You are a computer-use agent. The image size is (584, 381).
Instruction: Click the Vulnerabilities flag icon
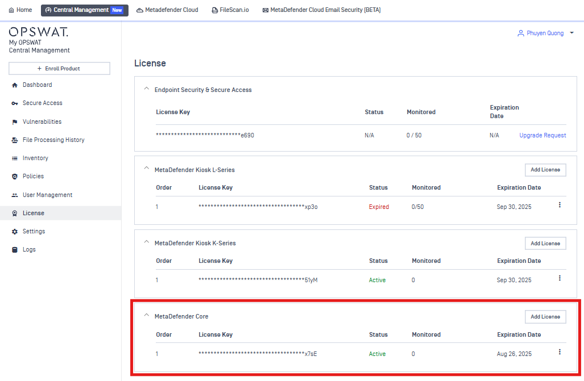[15, 122]
